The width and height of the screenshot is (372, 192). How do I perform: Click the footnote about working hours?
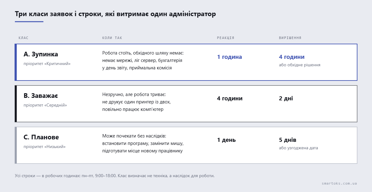[115, 176]
